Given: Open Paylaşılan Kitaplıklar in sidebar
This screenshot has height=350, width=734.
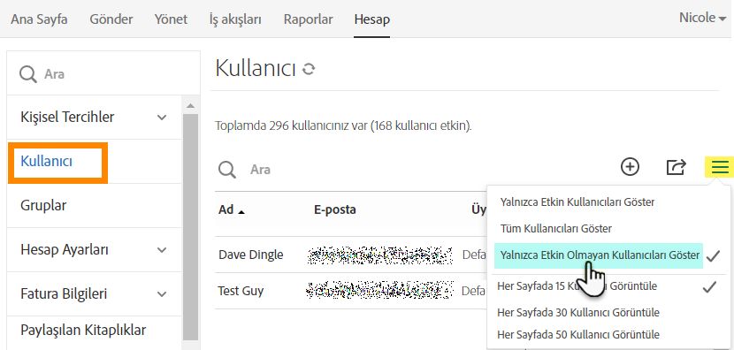Looking at the screenshot, I should click(x=83, y=331).
